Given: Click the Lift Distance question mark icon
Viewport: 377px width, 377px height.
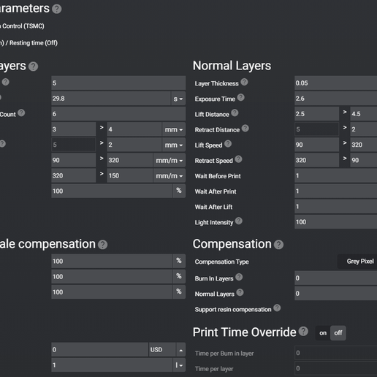Looking at the screenshot, I should pos(235,113).
